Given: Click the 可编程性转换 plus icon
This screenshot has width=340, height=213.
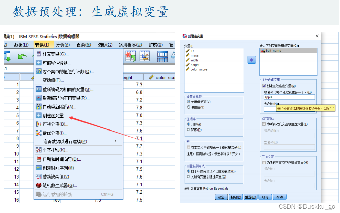Looking at the screenshot, I should pyautogui.click(x=39, y=63).
